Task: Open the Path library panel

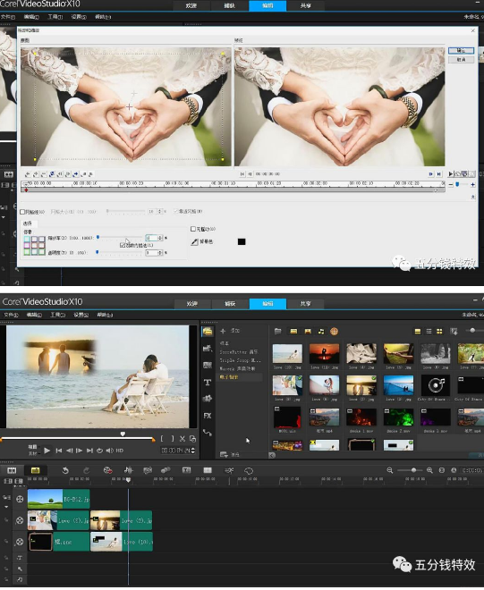Action: point(208,433)
